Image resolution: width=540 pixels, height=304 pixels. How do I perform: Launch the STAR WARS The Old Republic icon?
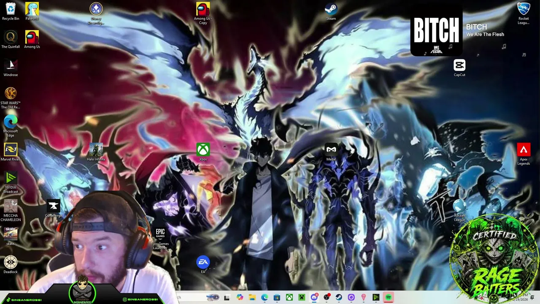[x=11, y=98]
